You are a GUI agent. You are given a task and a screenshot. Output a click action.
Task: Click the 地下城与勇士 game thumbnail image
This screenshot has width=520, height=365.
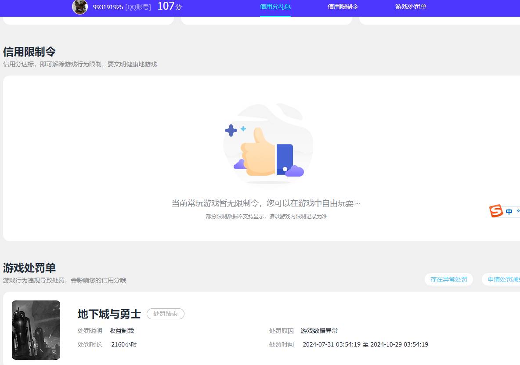click(36, 330)
